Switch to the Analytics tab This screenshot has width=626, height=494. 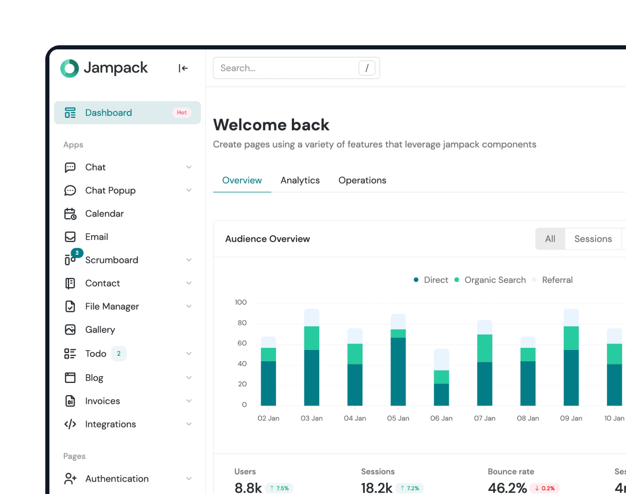pyautogui.click(x=300, y=180)
